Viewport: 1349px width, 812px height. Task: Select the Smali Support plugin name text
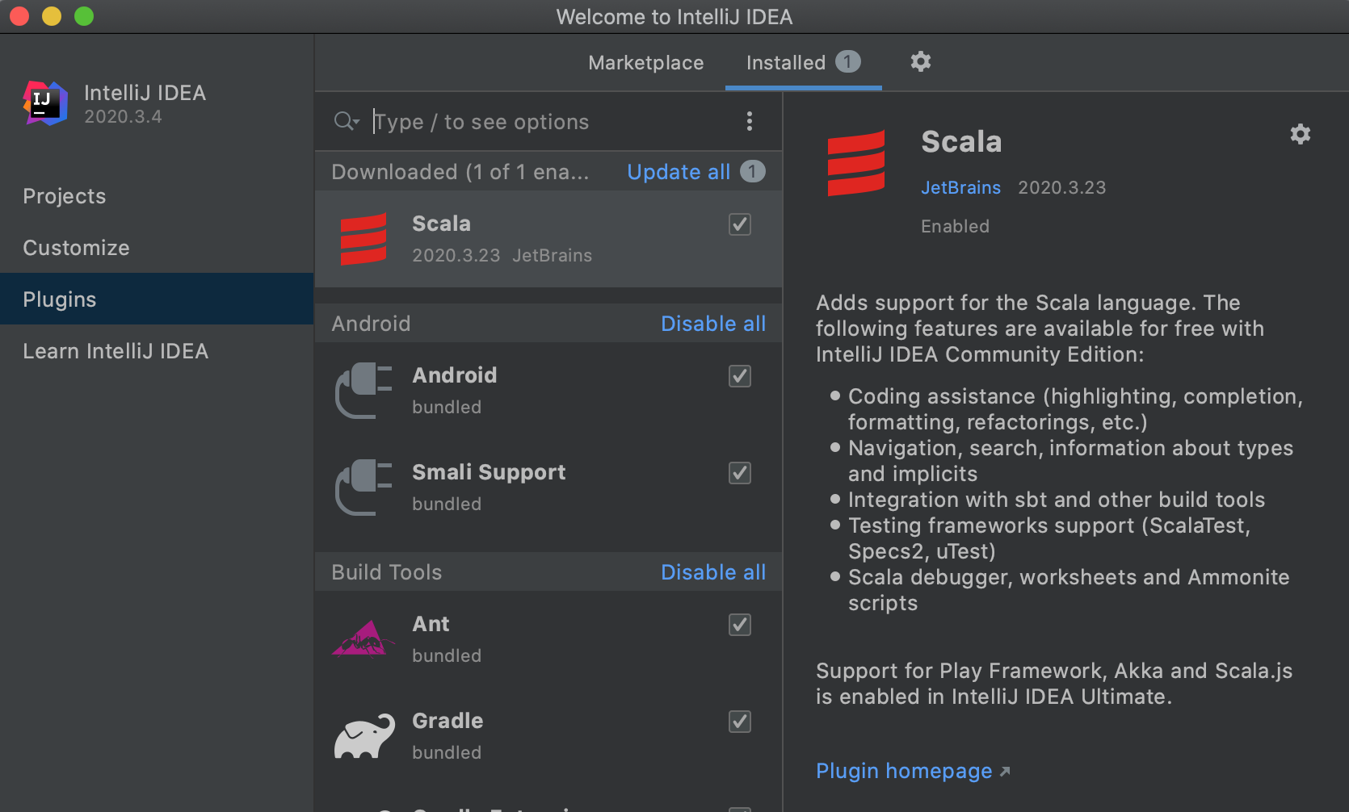click(x=489, y=472)
